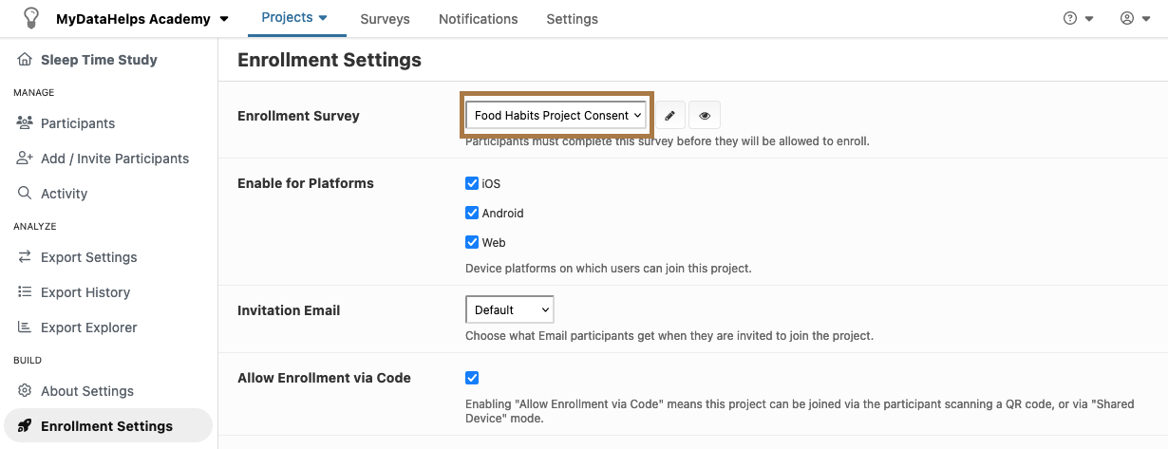Toggle the Android platform checkbox

[472, 213]
